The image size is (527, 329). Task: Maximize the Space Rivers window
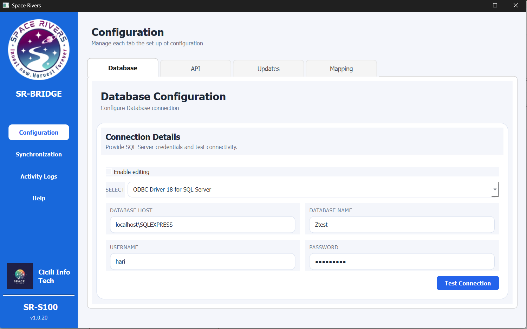tap(495, 5)
